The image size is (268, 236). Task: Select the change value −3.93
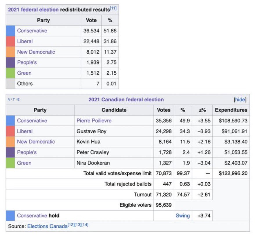pos(204,131)
